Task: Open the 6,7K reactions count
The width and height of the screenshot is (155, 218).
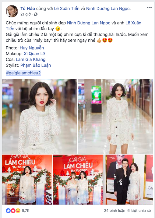Action: 26,211
